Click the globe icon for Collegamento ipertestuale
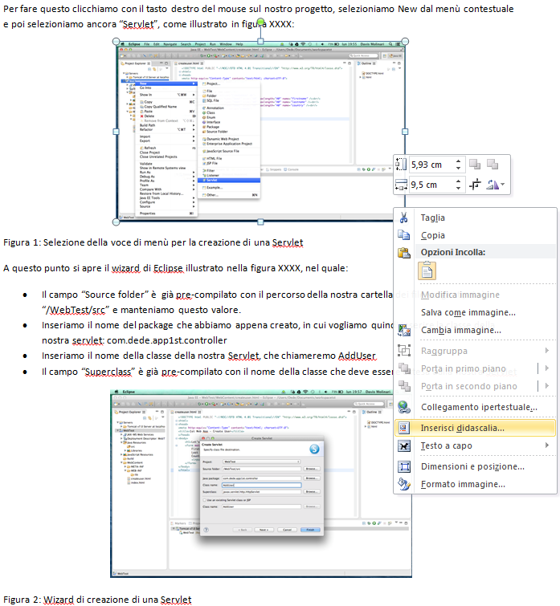 [404, 407]
